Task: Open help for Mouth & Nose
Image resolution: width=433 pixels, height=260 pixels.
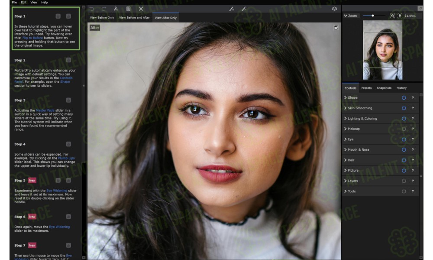Action: tap(413, 150)
